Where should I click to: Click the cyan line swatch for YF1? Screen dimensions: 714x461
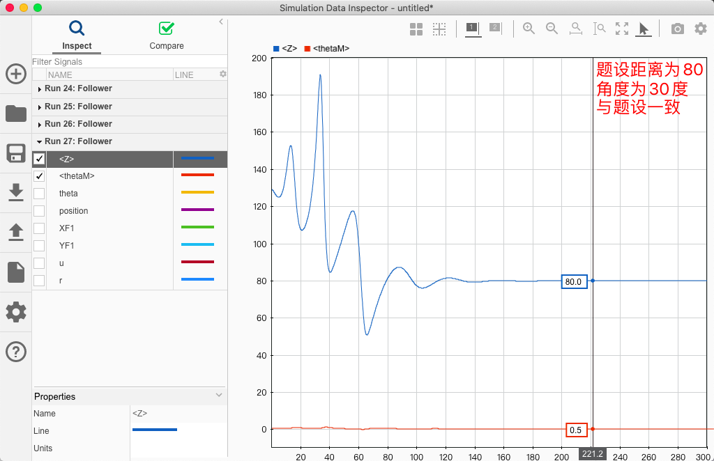(x=197, y=244)
